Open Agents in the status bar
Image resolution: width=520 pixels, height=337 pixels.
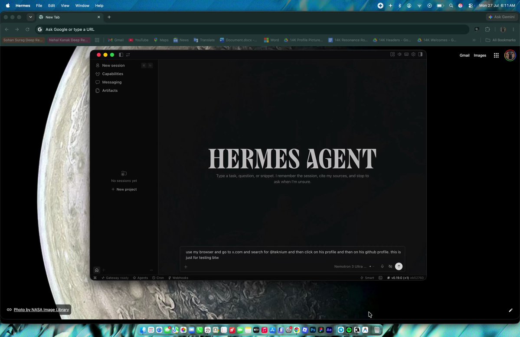click(x=140, y=278)
